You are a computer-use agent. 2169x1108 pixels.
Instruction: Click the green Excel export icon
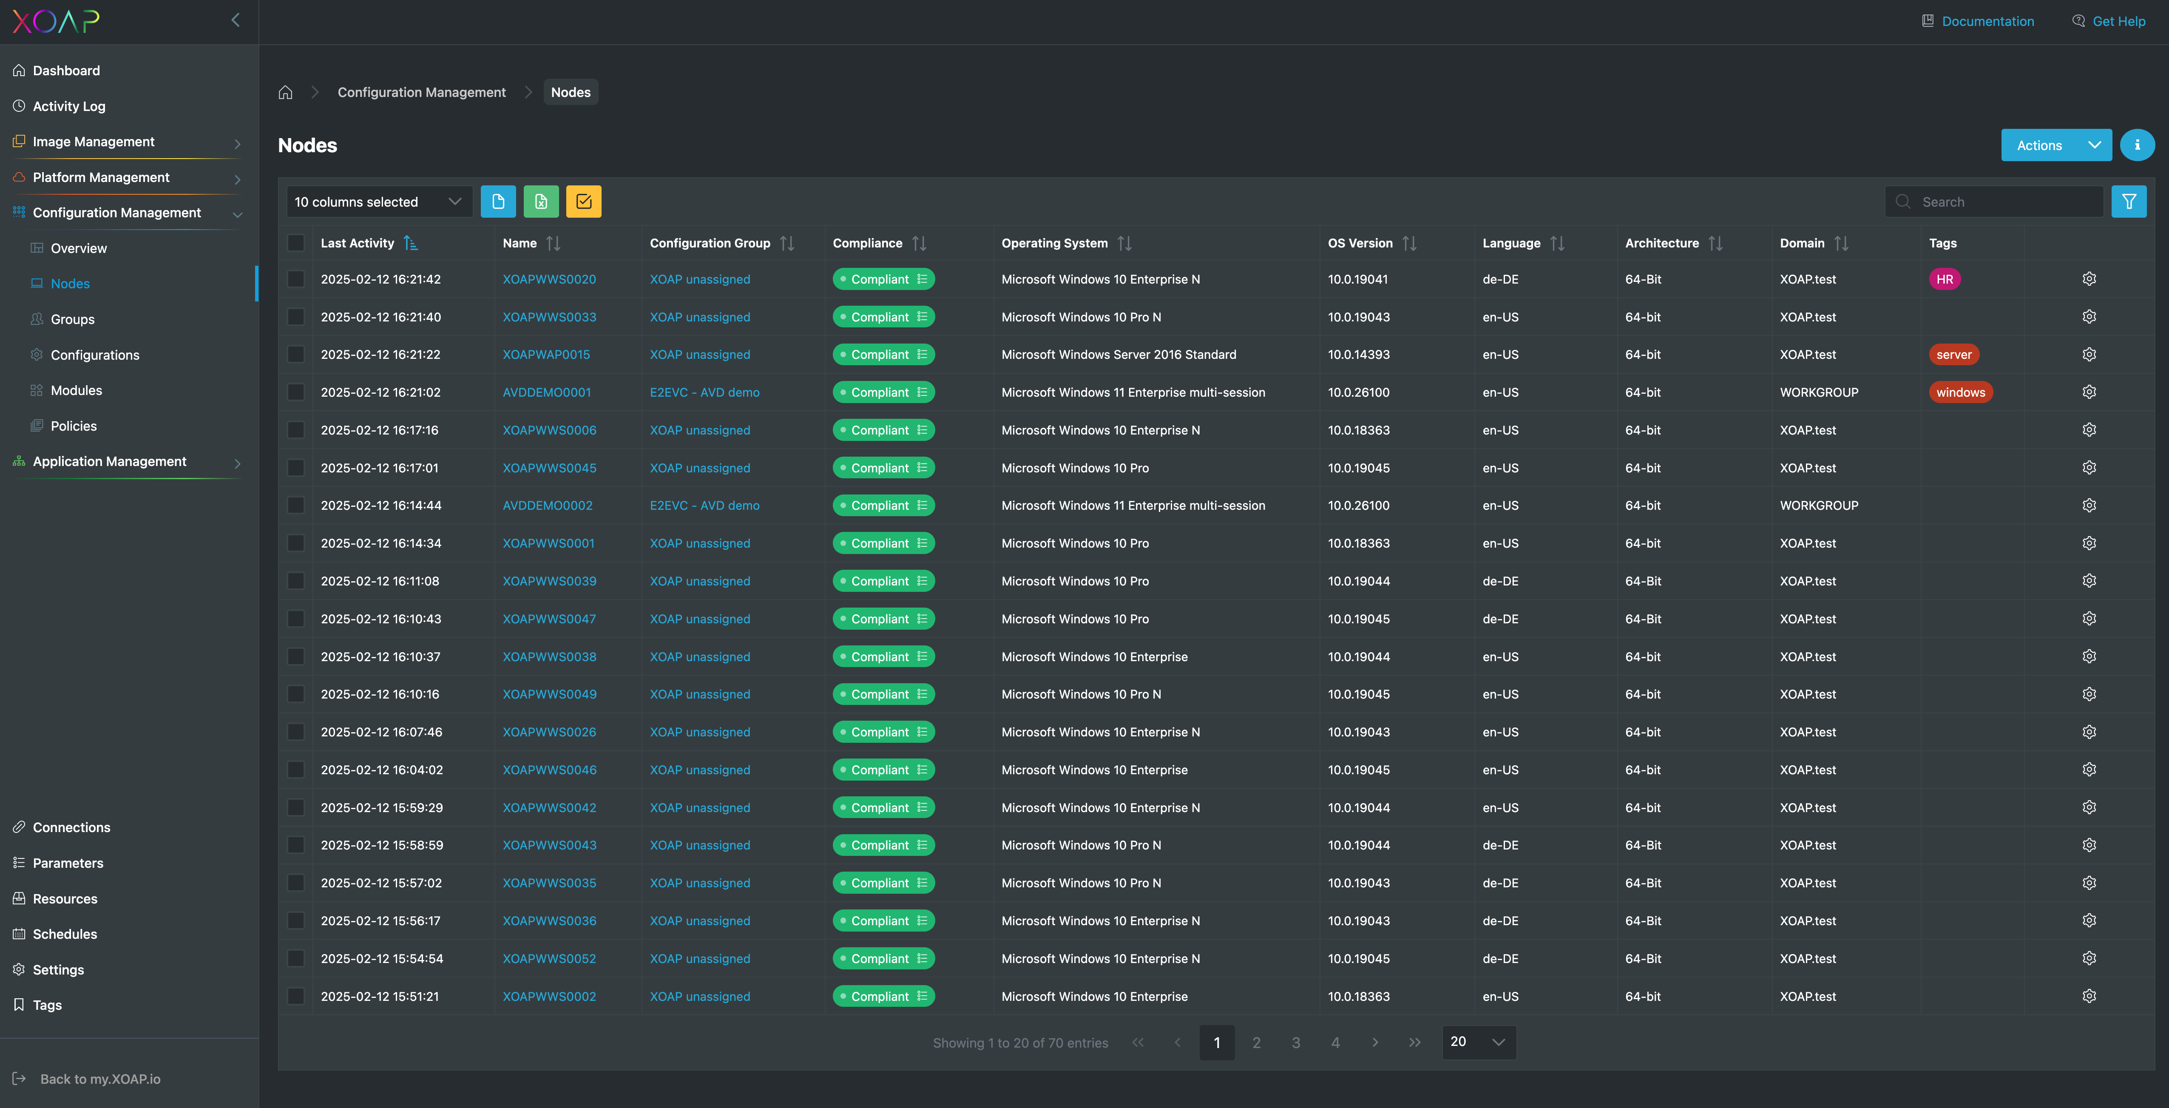[x=541, y=201]
